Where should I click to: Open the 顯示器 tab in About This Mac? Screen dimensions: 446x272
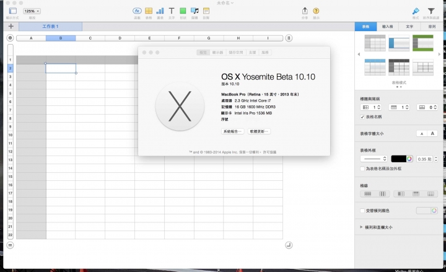217,53
